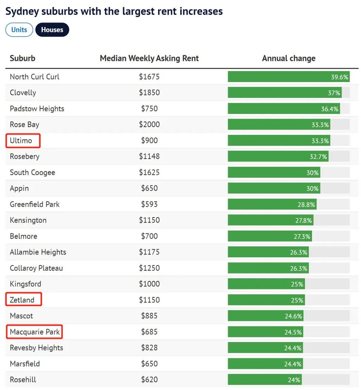Select the Padstow Heights suburb name
This screenshot has height=390, width=361.
pyautogui.click(x=37, y=109)
